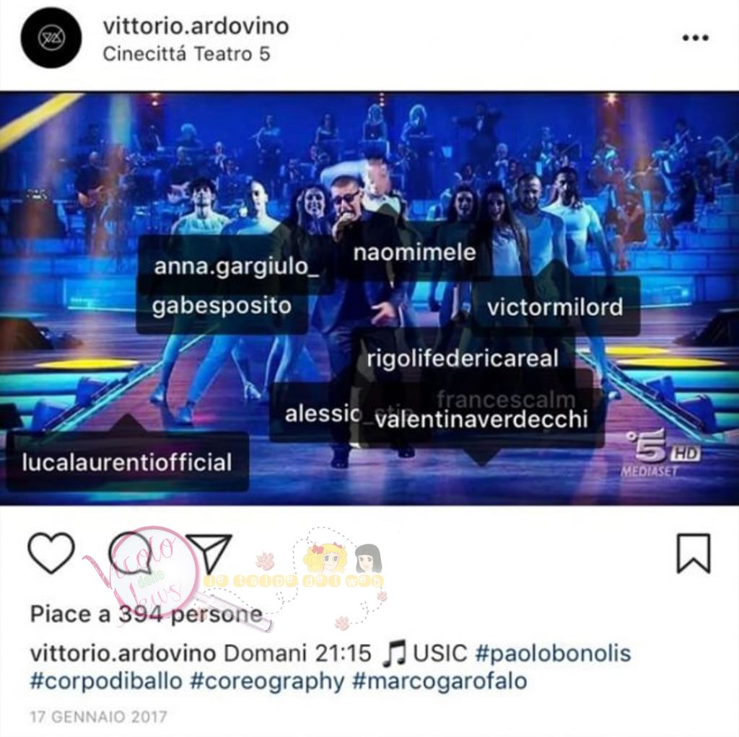Like the post with the heart icon
Viewport: 739px width, 737px height.
pyautogui.click(x=51, y=553)
